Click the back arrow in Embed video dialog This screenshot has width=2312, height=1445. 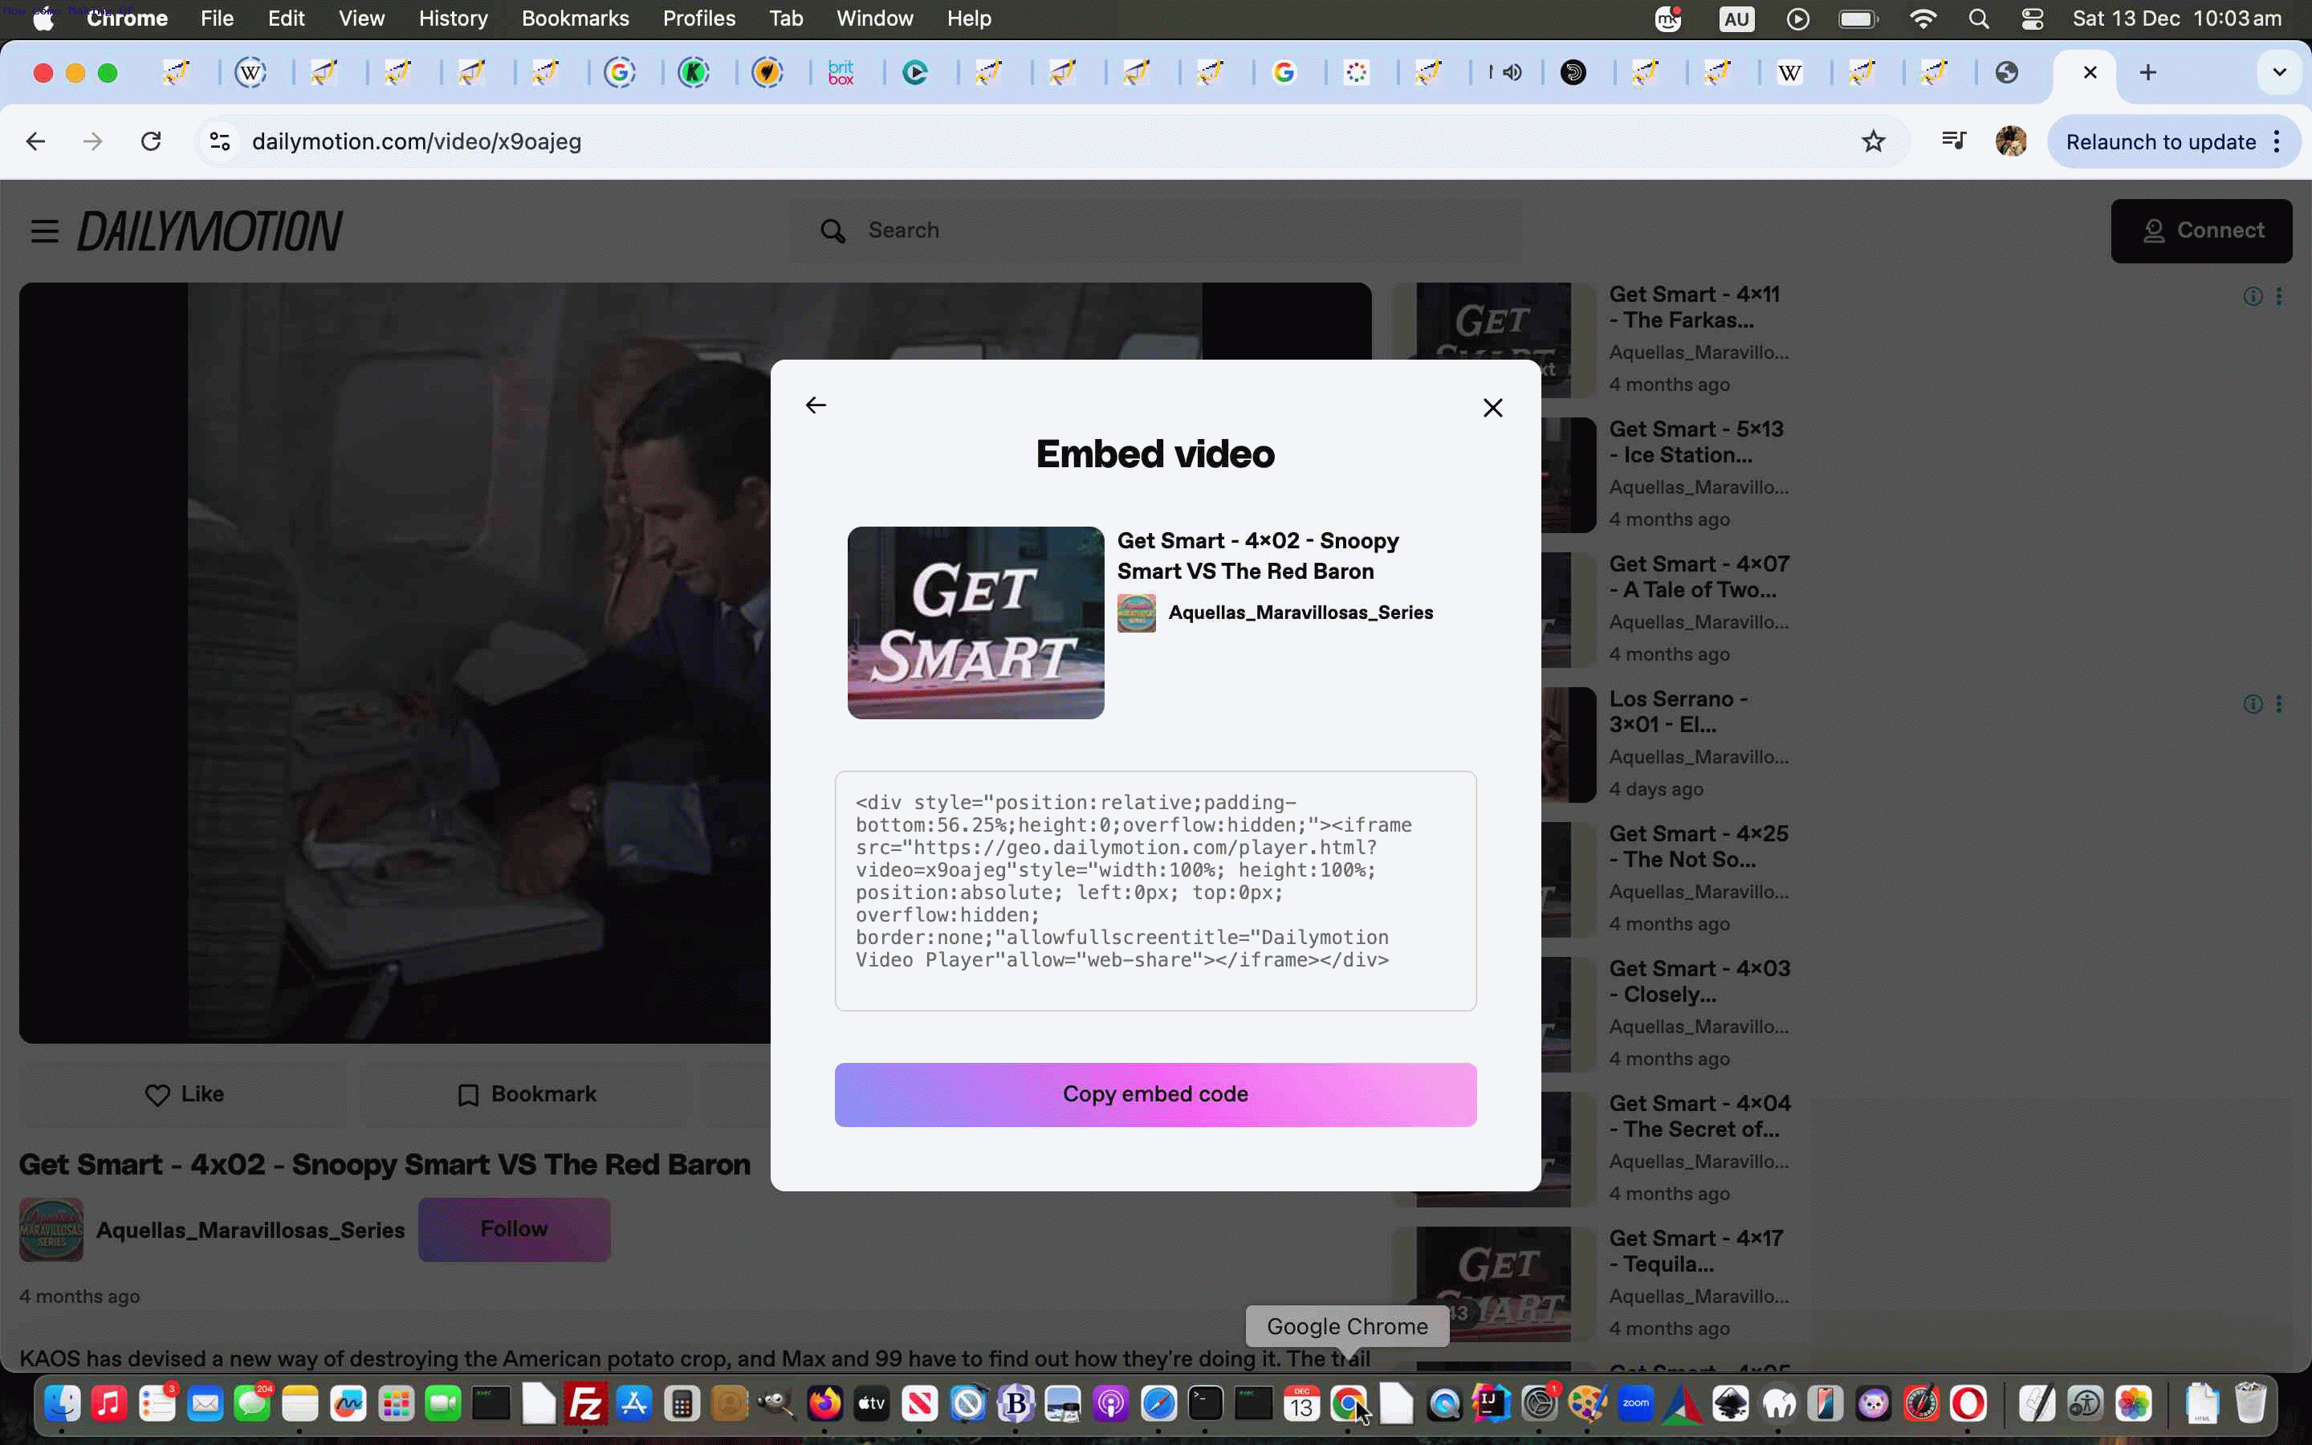[x=815, y=405]
